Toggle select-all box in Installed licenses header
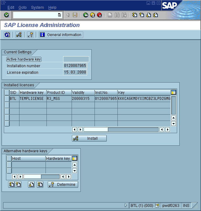 click(x=7, y=92)
